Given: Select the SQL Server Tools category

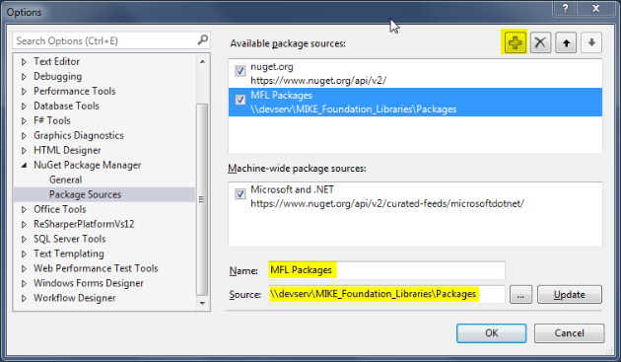Looking at the screenshot, I should [70, 239].
